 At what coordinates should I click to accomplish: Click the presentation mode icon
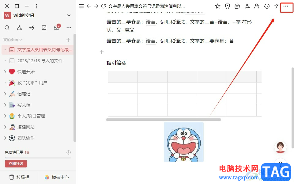point(228,6)
